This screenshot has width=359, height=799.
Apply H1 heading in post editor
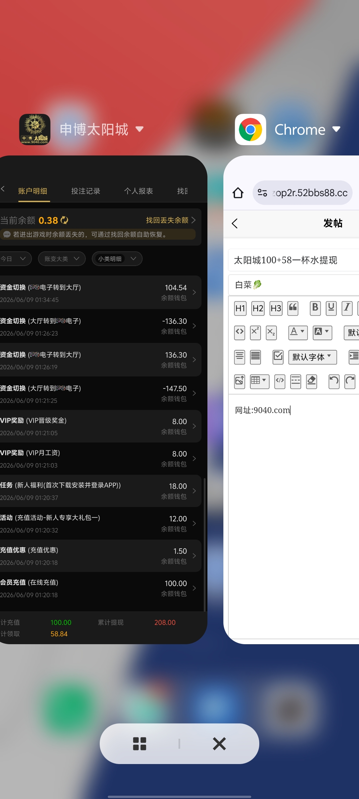(240, 308)
